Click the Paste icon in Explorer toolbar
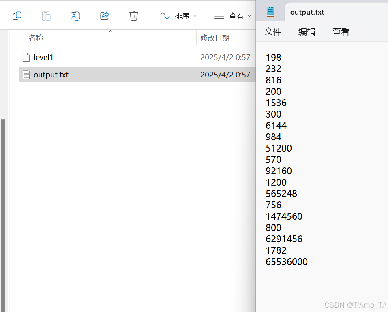This screenshot has height=312, width=388. tap(46, 16)
